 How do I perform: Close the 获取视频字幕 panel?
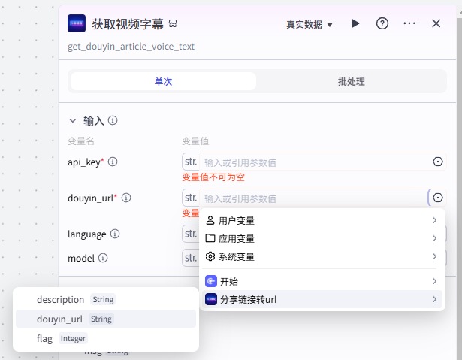[436, 23]
